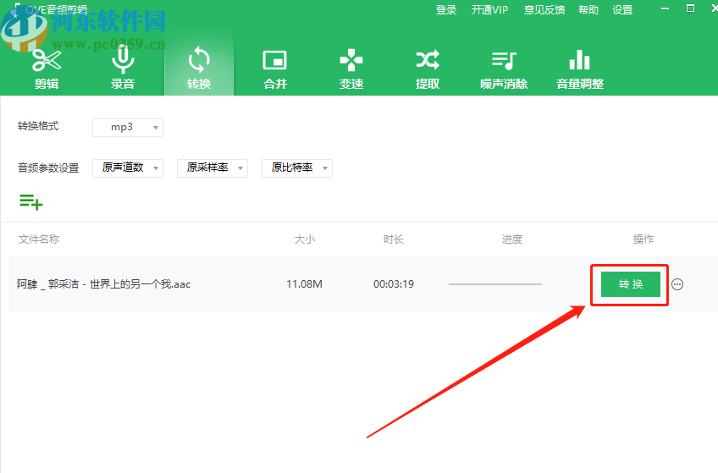Click the 时长 column header
718x473 pixels.
click(x=394, y=239)
